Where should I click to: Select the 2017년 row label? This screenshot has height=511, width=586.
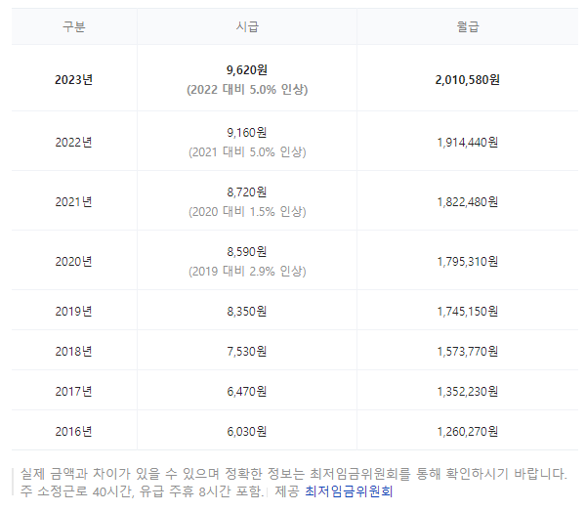[73, 392]
